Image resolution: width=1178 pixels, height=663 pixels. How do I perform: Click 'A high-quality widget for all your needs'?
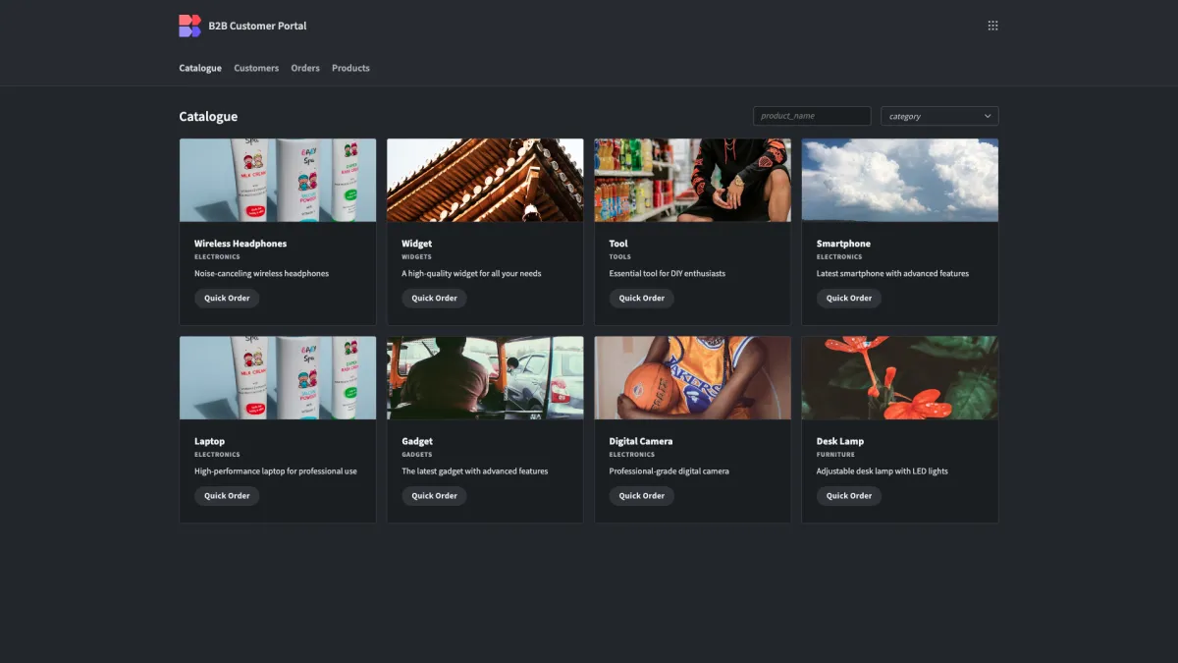click(471, 274)
